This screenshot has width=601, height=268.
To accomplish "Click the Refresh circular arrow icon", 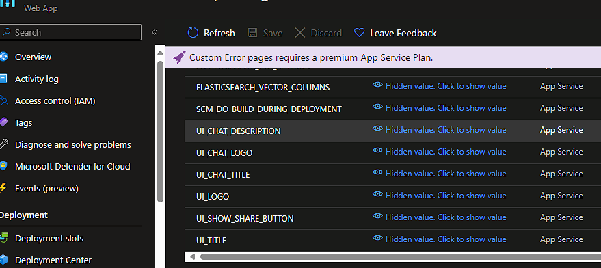I will (193, 33).
